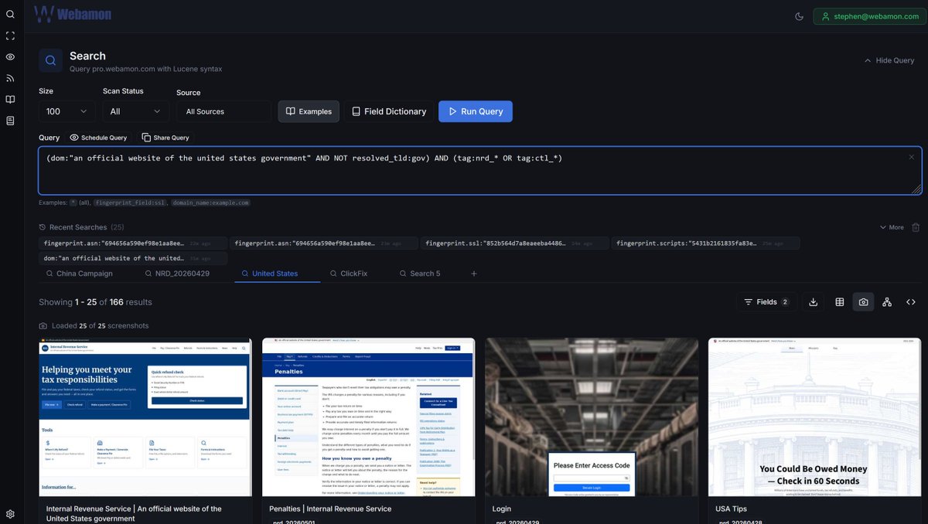928x524 pixels.
Task: Open the Login screenshot thumbnail
Action: 592,417
